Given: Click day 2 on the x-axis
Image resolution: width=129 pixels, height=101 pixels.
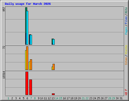Looking at the screenshot, I should pyautogui.click(x=12, y=98).
